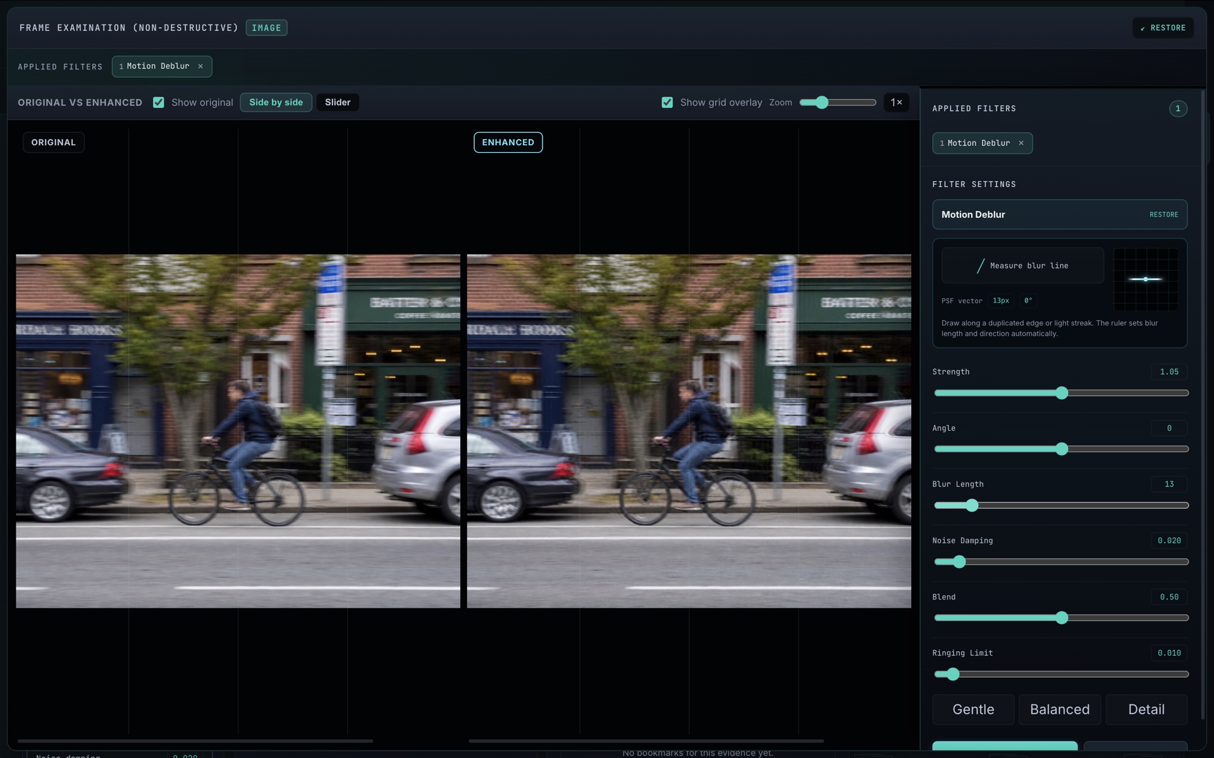Image resolution: width=1214 pixels, height=758 pixels.
Task: Click the ENHANCED label badge
Action: coord(508,143)
